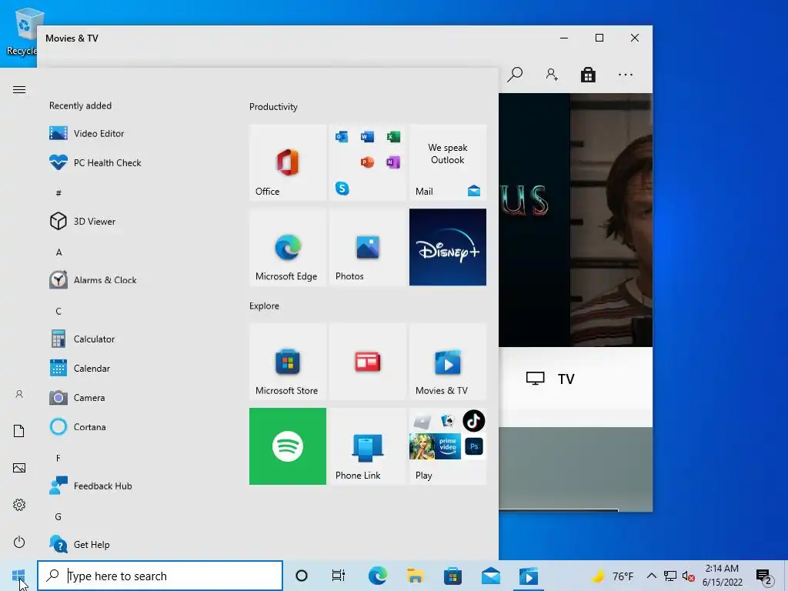
Task: Open user account icon in Start sidebar
Action: 19,394
